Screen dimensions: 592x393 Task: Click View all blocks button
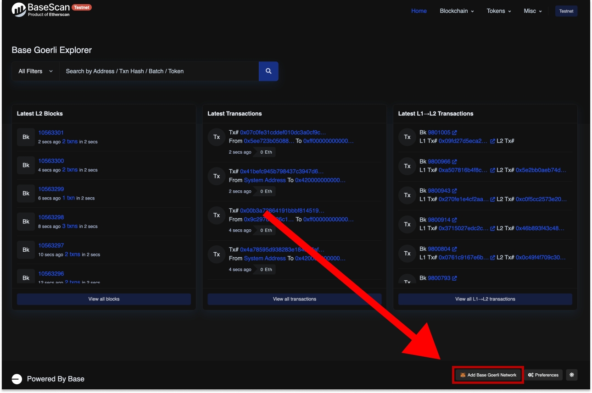pyautogui.click(x=104, y=299)
